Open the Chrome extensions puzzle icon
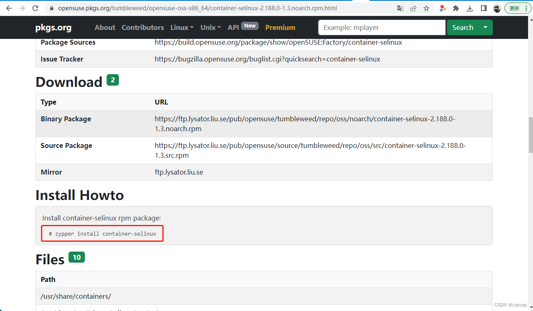The height and width of the screenshot is (311, 533). (456, 8)
